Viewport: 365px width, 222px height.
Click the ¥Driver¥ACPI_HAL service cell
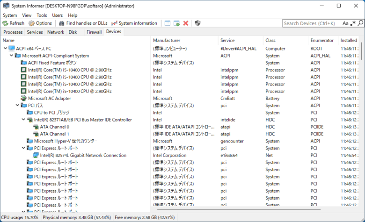[238, 49]
